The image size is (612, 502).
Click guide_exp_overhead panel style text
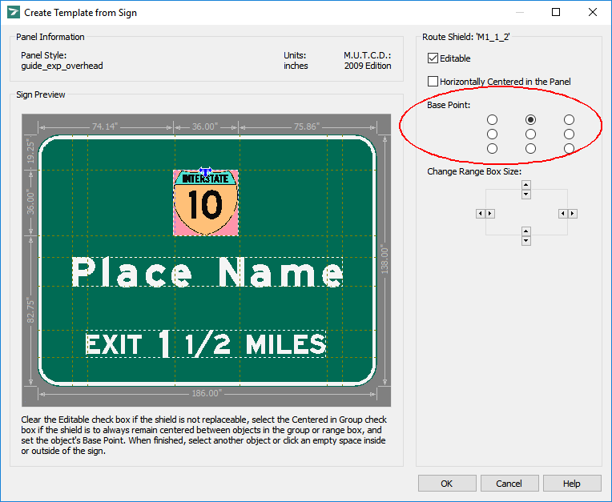pos(62,66)
